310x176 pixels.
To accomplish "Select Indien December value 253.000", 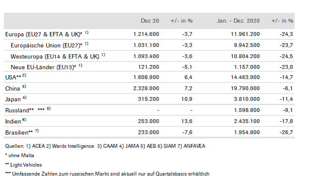I will [x=148, y=121].
